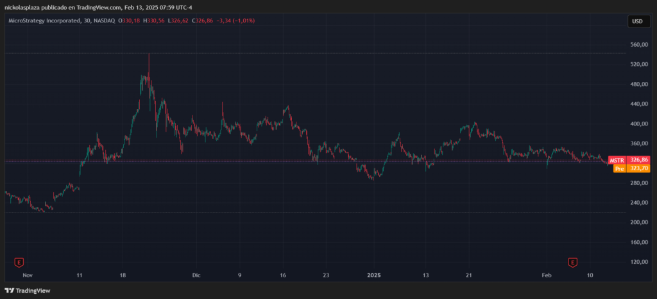Click the February earnings E marker
The height and width of the screenshot is (299, 657).
pyautogui.click(x=573, y=262)
